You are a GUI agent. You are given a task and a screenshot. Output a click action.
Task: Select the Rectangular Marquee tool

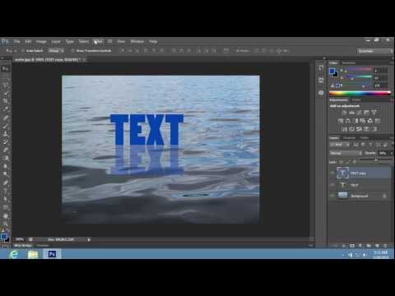pyautogui.click(x=6, y=77)
